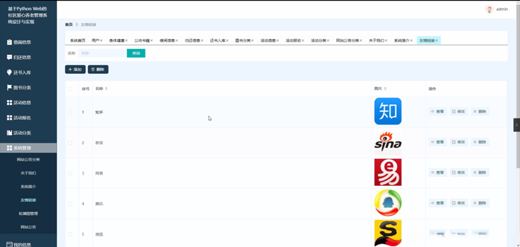The height and width of the screenshot is (247, 520).
Task: Check the box for row 网易
Action: (70, 173)
